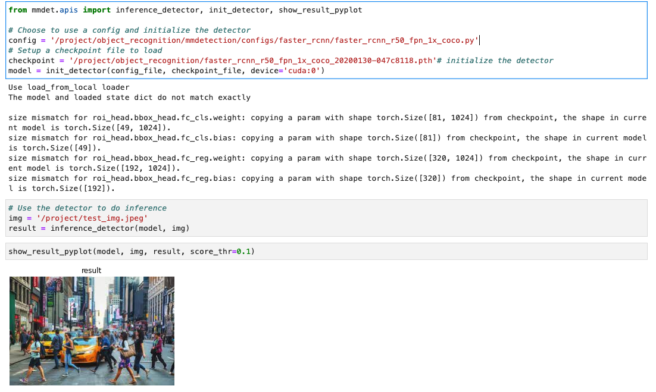Click the detection result image

[91, 330]
